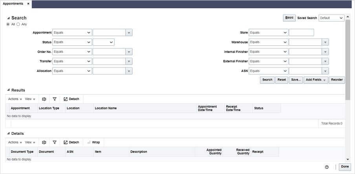Sort by Appointment Date/Time column header
This screenshot has height=174, width=355.
pos(210,108)
